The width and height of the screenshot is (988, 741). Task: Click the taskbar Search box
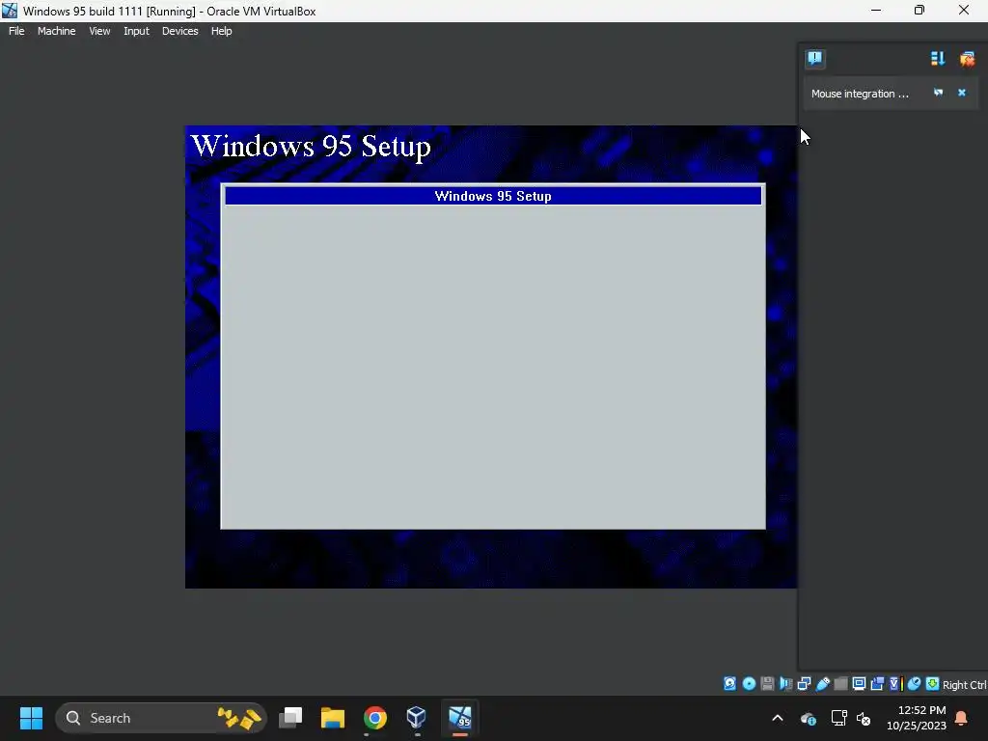161,718
